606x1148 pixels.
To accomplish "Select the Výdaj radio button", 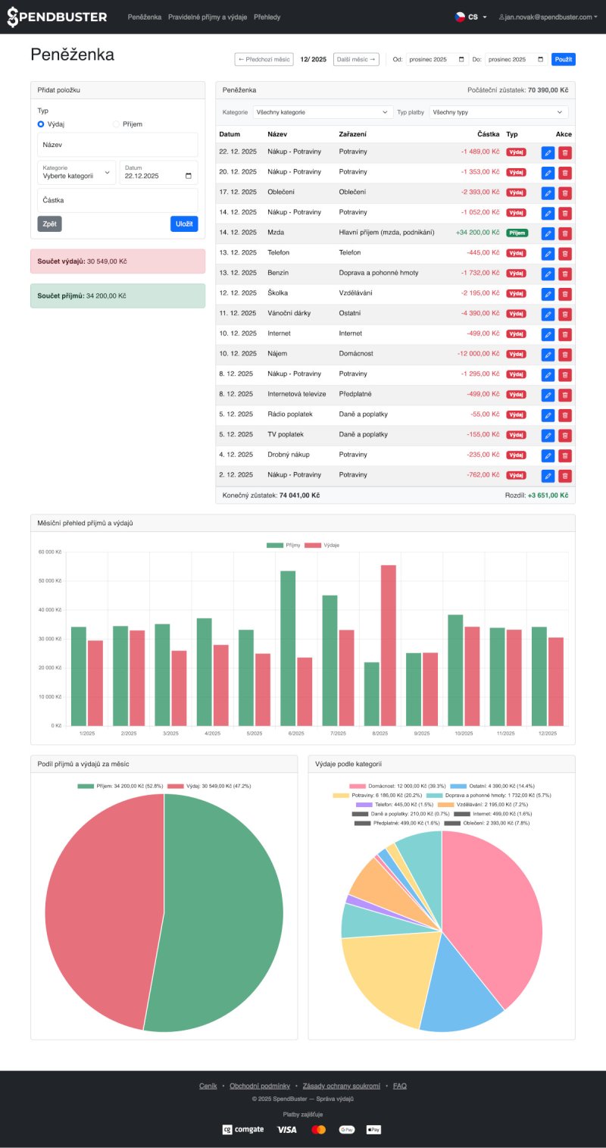I will [x=41, y=124].
